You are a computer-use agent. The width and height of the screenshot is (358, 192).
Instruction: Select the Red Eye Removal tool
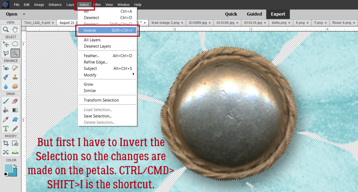click(6, 68)
